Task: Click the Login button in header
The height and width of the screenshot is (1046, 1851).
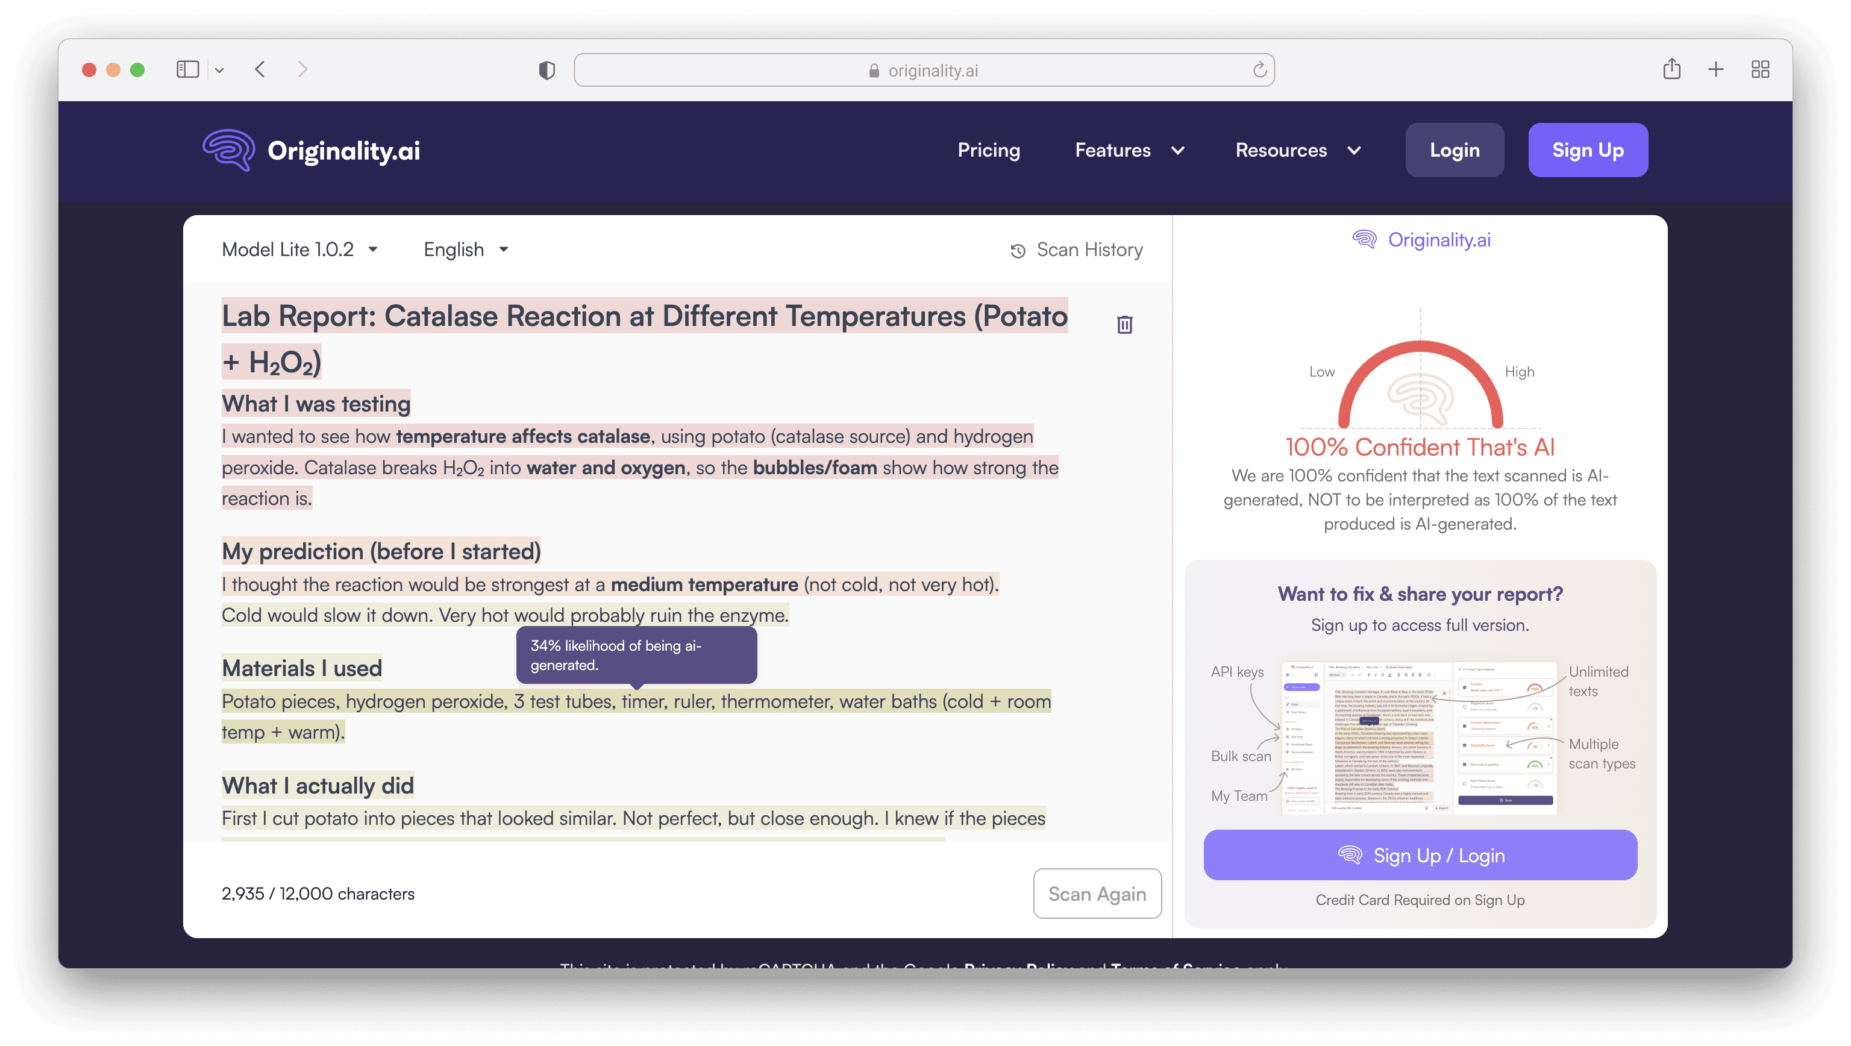Action: (x=1455, y=150)
